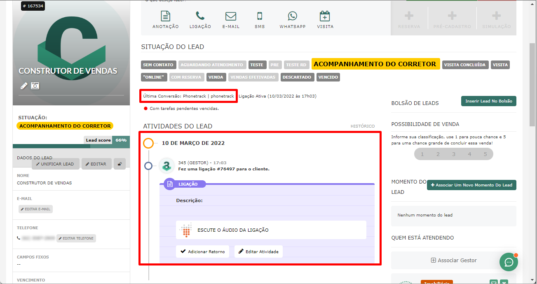Start a Ligação phone call action
The image size is (537, 284).
(200, 20)
